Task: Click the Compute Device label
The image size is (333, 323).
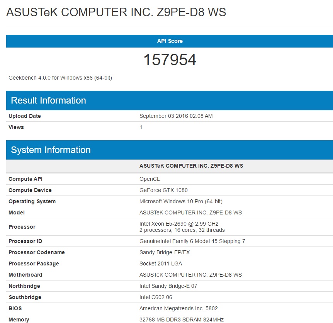Action: (30, 190)
